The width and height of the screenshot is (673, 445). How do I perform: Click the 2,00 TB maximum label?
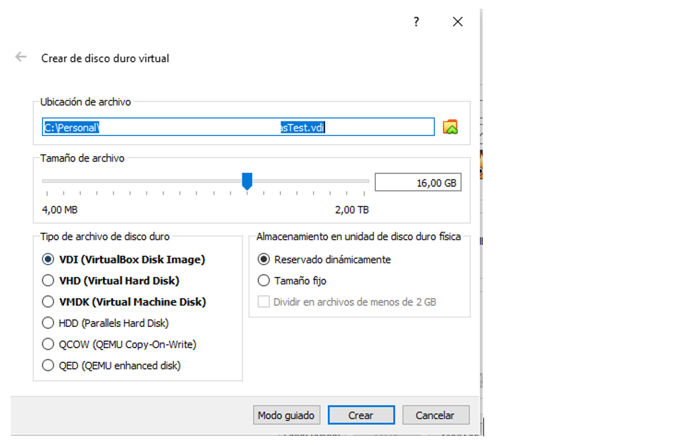coord(352,210)
